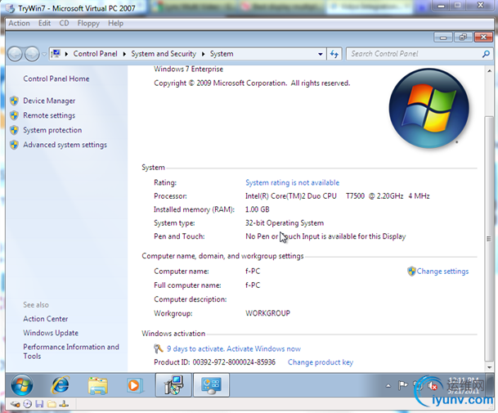Click the Product ID number text
The height and width of the screenshot is (413, 498).
[x=234, y=362]
